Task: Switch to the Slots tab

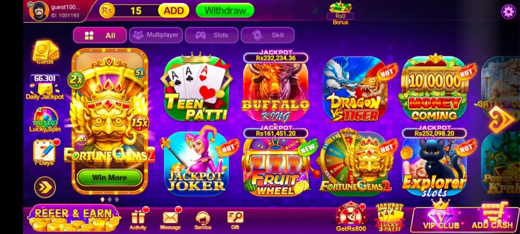Action: (x=212, y=35)
